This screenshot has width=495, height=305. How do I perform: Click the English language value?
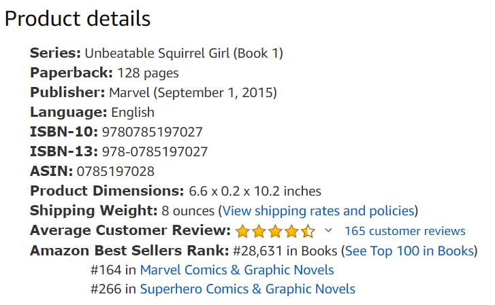tap(132, 112)
